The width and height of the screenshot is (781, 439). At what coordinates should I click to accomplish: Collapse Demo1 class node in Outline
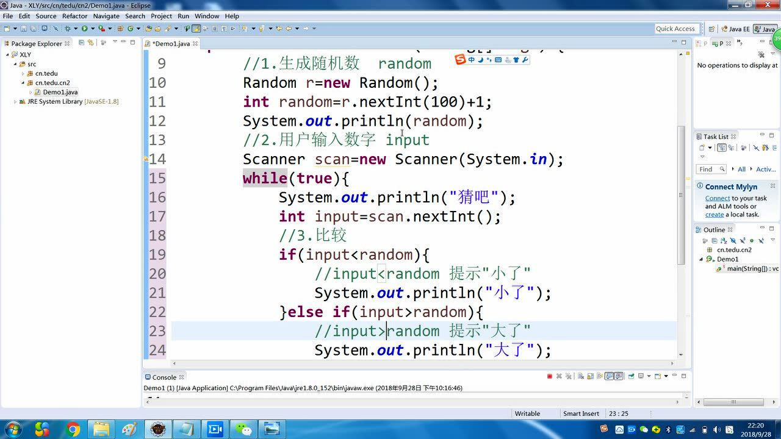click(x=701, y=259)
